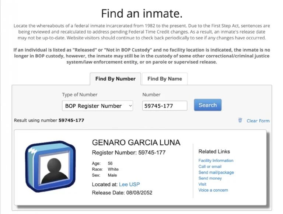
Task: Click the Result using number 59745-177 text
Action: click(49, 120)
